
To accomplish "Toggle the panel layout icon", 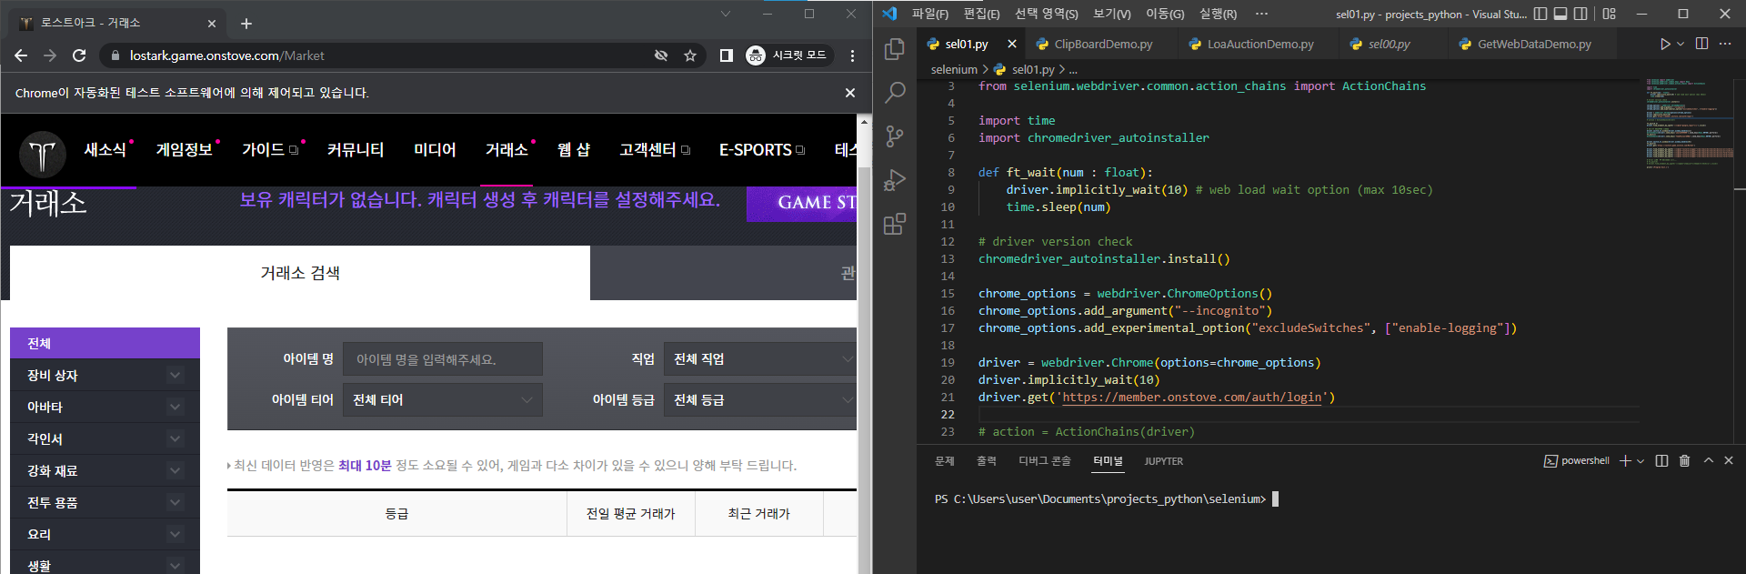I will coord(1560,14).
